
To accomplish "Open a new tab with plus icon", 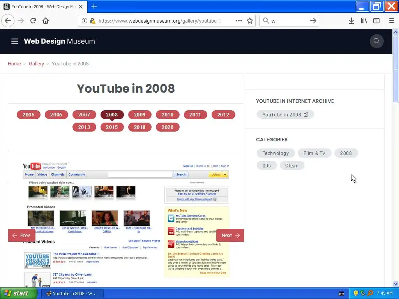I will click(94, 6).
